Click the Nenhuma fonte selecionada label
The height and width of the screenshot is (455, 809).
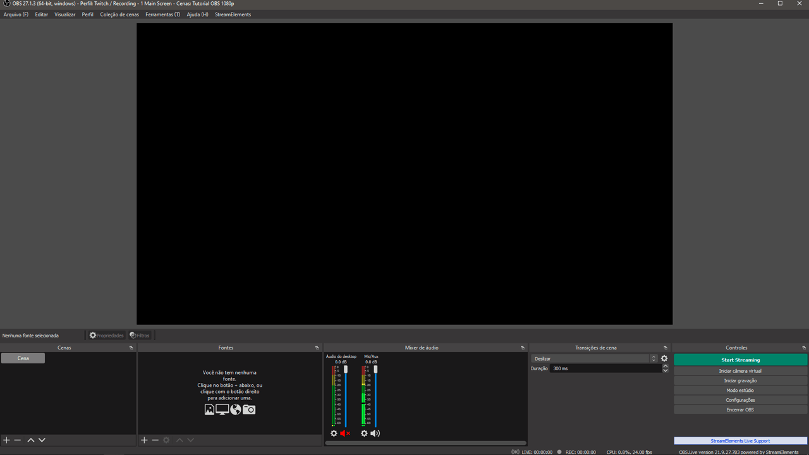pyautogui.click(x=30, y=336)
